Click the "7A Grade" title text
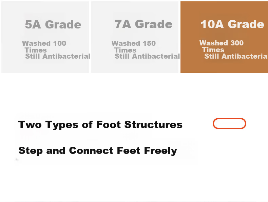268x202 pixels. tap(143, 24)
